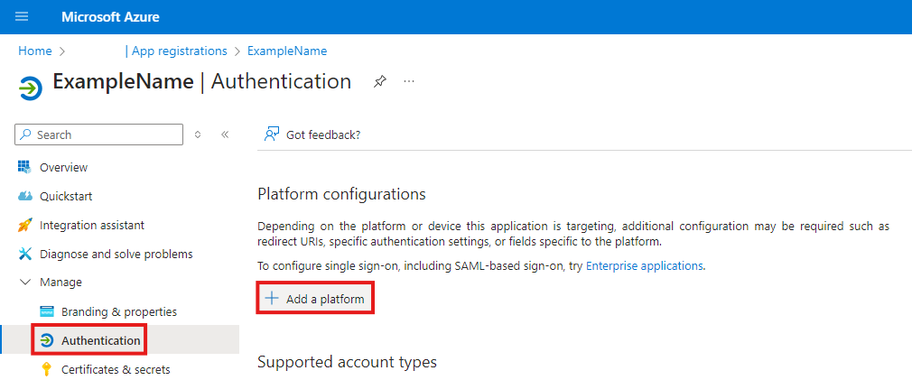Click the Branding & properties icon
The width and height of the screenshot is (912, 380).
pyautogui.click(x=47, y=311)
